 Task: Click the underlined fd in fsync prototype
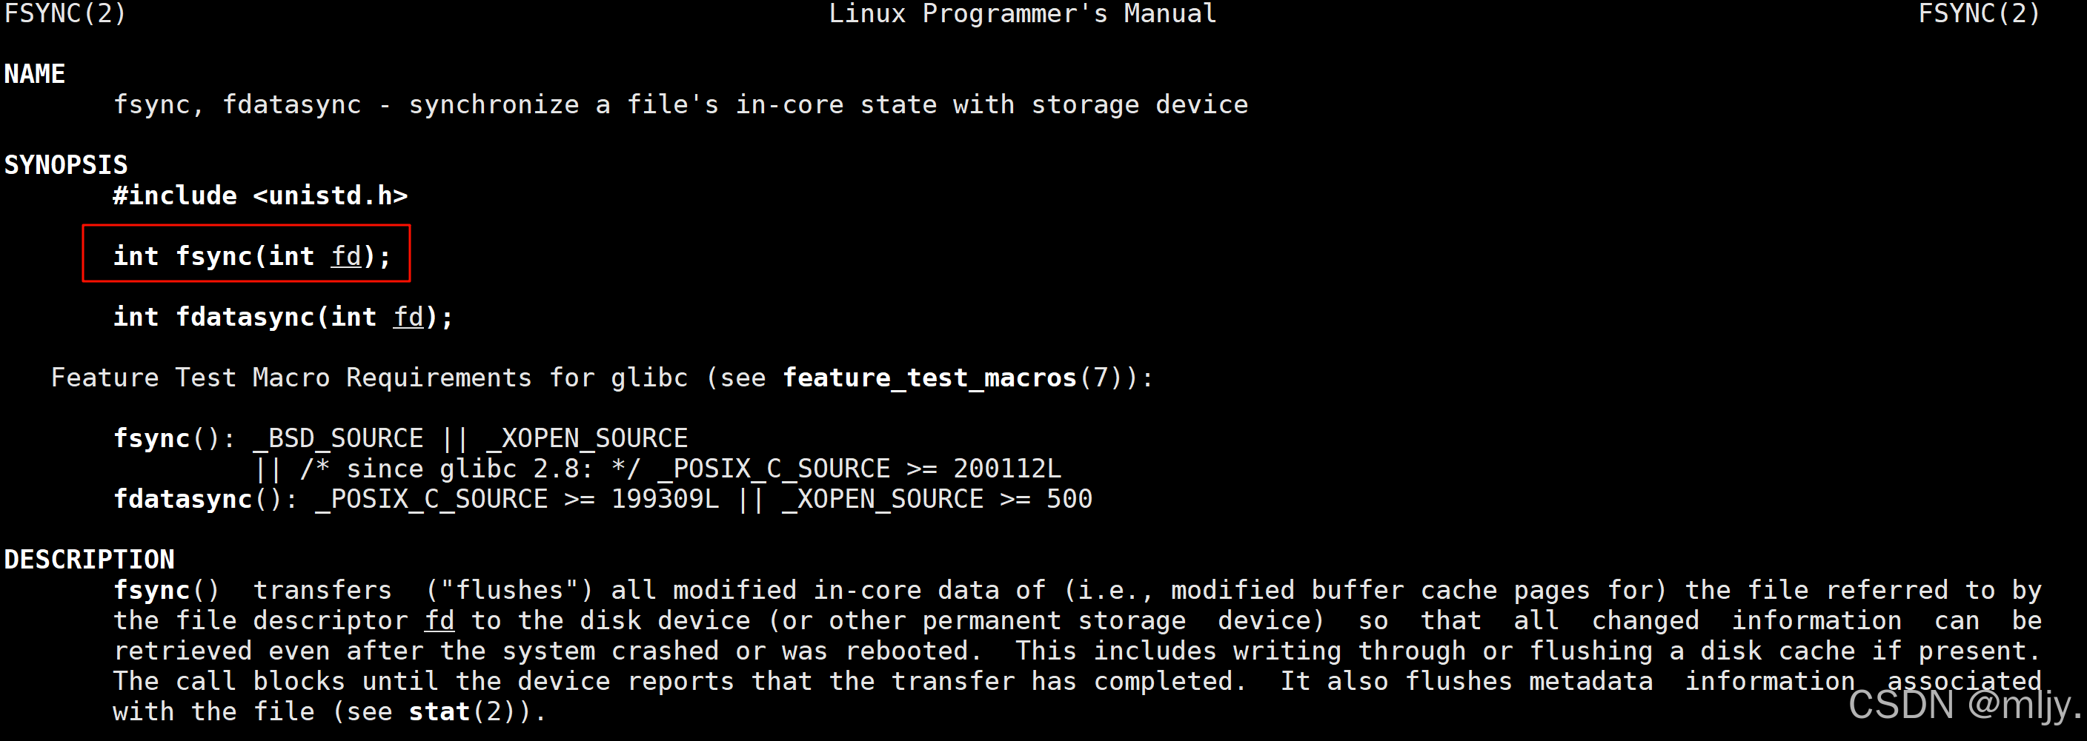(346, 256)
